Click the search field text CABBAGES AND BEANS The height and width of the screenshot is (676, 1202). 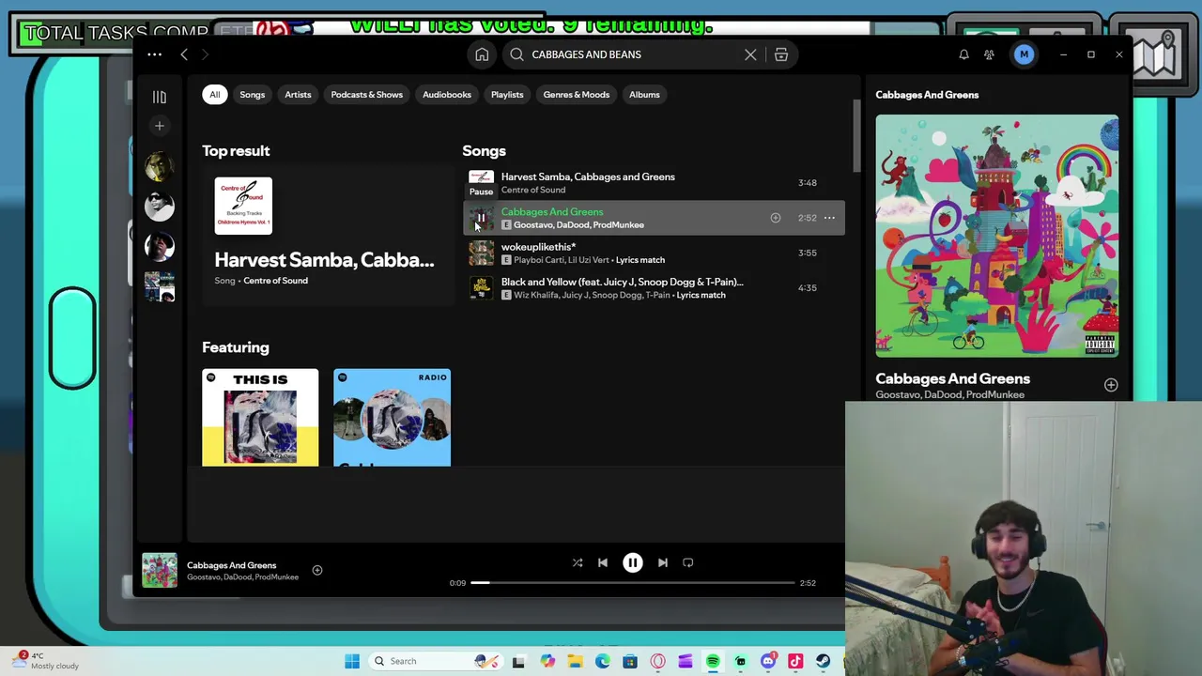tap(586, 54)
